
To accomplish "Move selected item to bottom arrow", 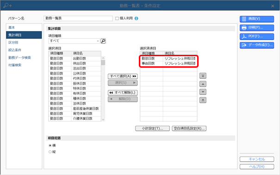I will 203,100.
